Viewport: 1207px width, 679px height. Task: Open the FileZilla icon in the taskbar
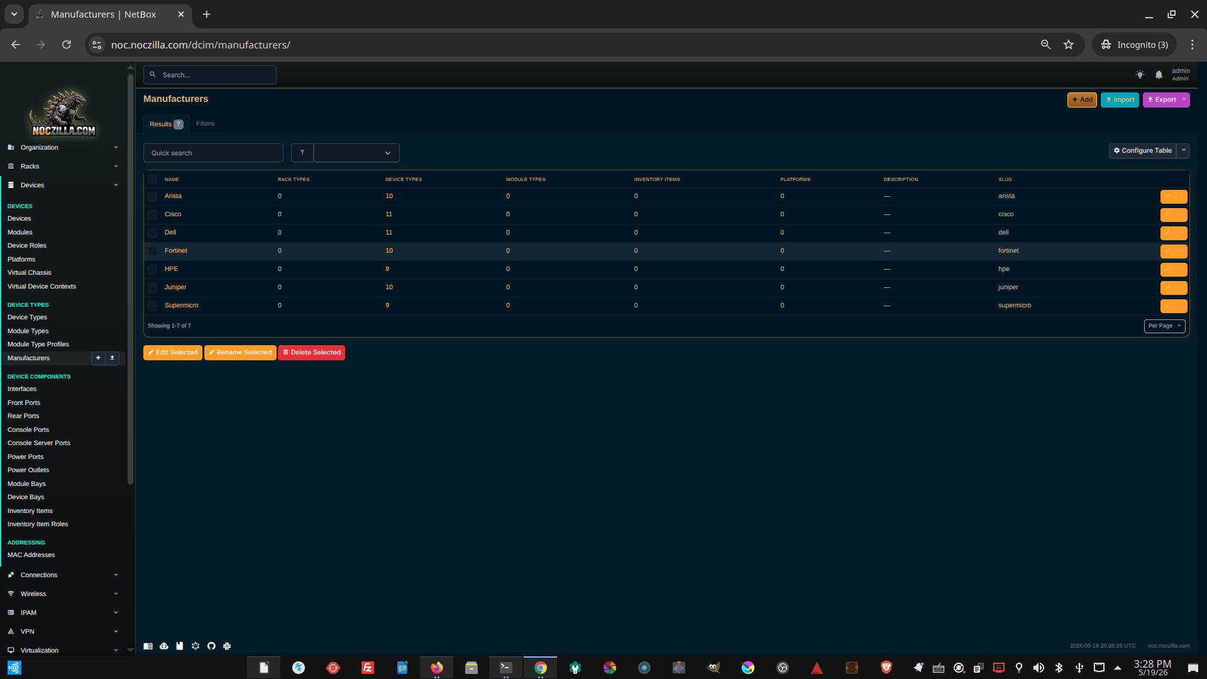[368, 668]
